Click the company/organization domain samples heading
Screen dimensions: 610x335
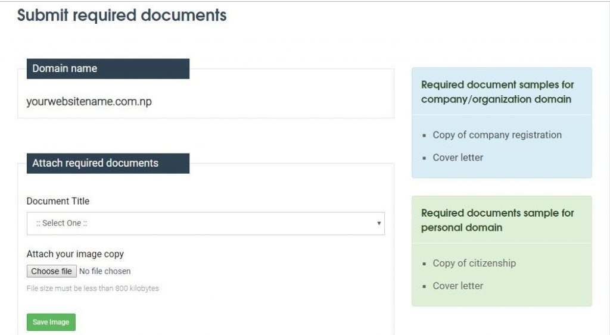(497, 92)
